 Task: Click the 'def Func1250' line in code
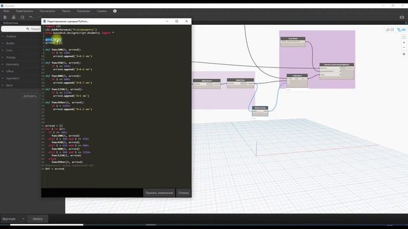click(64, 89)
